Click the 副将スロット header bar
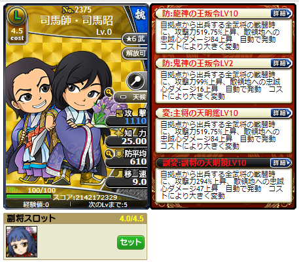This screenshot has height=262, width=299. pyautogui.click(x=75, y=219)
